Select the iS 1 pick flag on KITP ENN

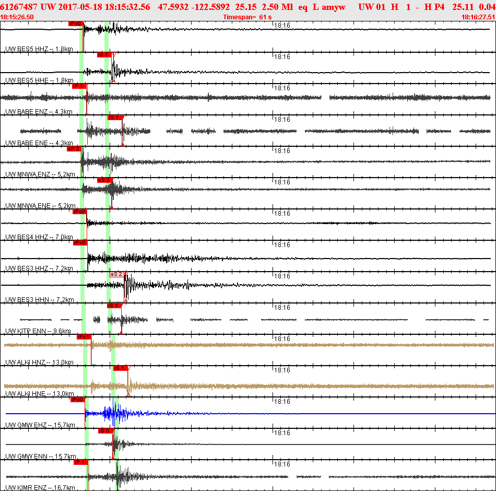point(114,306)
